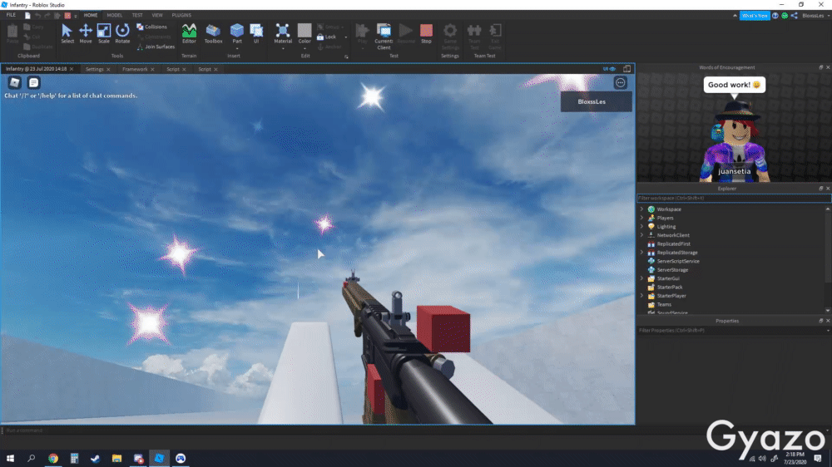
Task: Insert a new Part
Action: pos(236,34)
